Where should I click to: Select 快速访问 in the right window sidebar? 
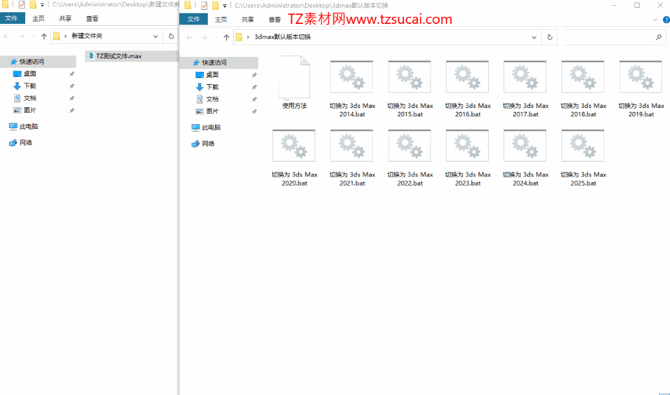coord(219,63)
